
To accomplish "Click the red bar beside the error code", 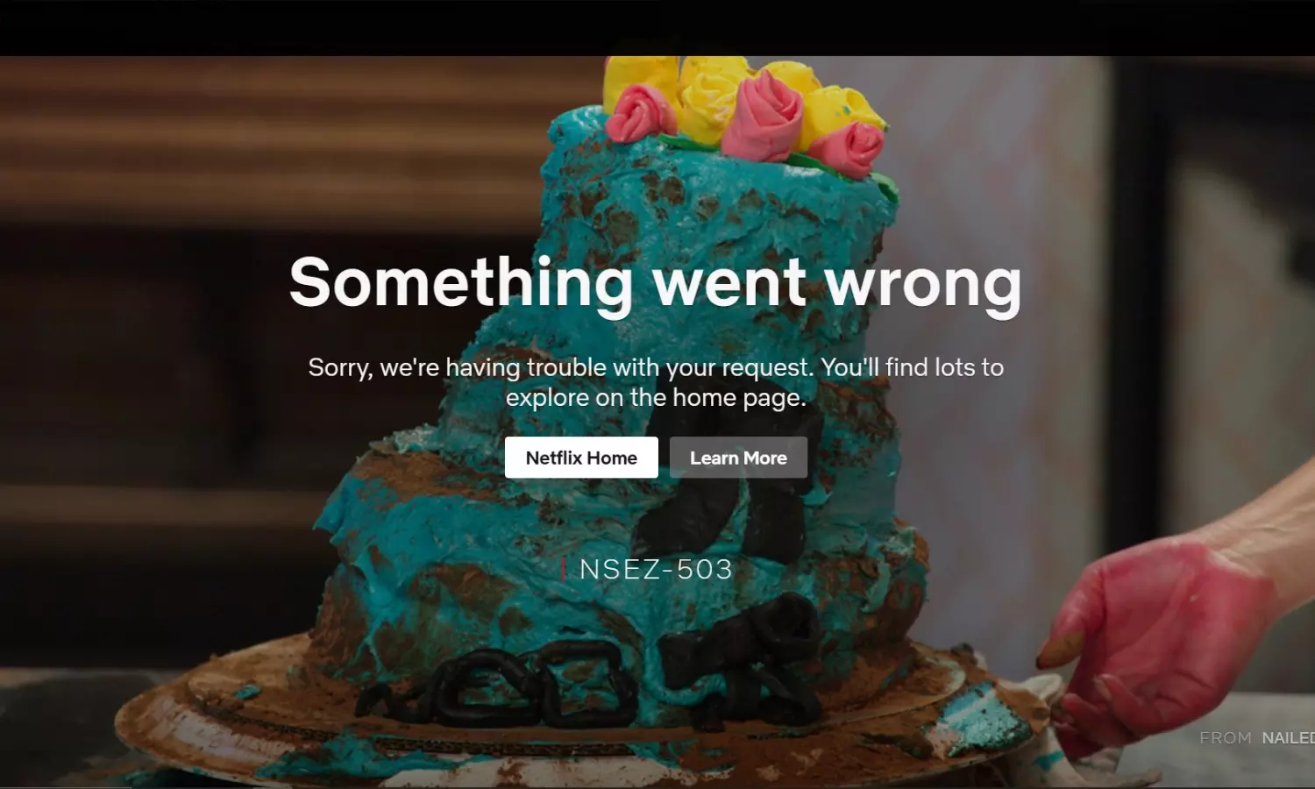I will (563, 569).
